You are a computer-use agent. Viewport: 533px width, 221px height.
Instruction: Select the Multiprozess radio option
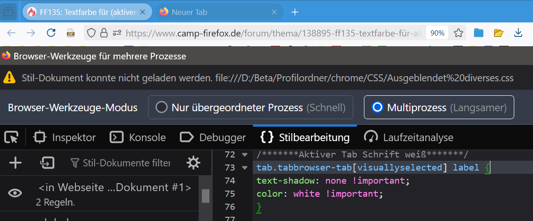[377, 107]
